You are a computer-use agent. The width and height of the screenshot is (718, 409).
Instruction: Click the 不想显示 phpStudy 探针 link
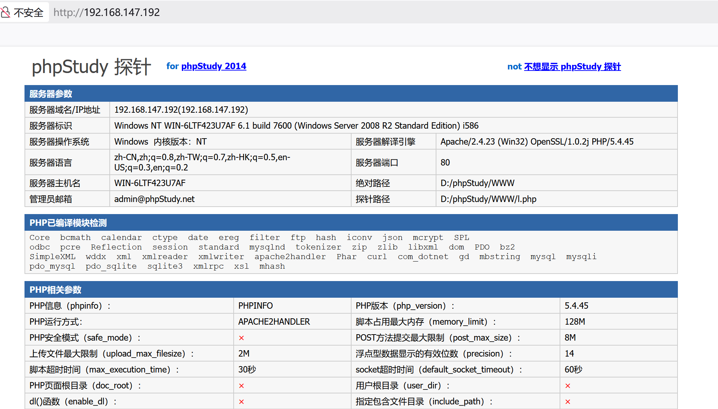572,67
